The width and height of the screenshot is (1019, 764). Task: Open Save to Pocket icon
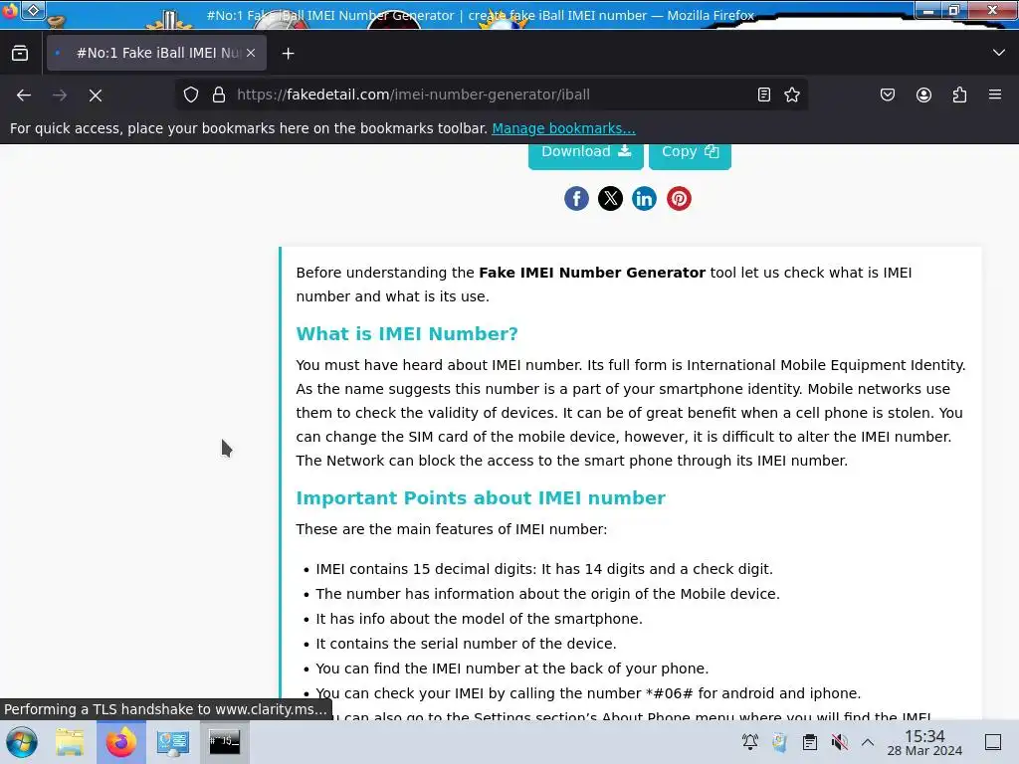(888, 95)
